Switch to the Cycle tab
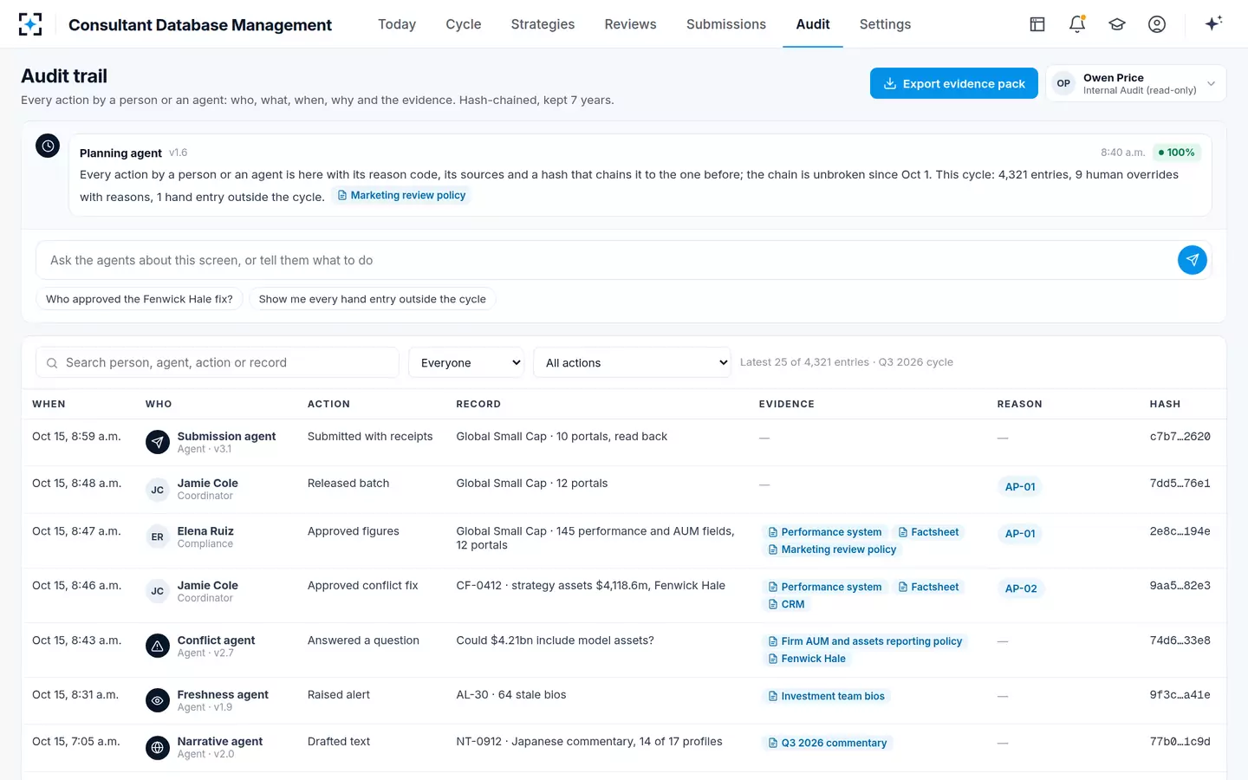The image size is (1248, 780). (x=464, y=24)
